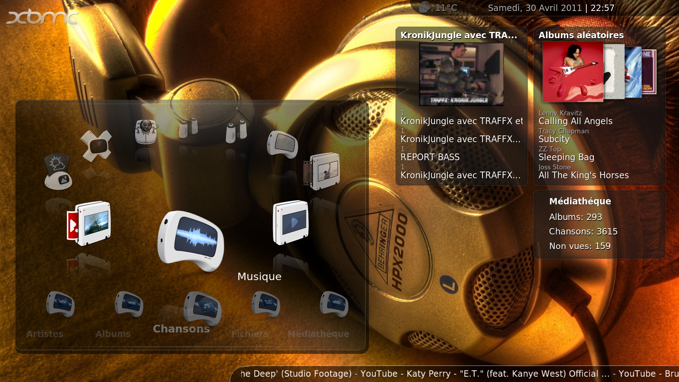Open the pictures slideshow tree icon
The image size is (679, 382).
tap(89, 223)
